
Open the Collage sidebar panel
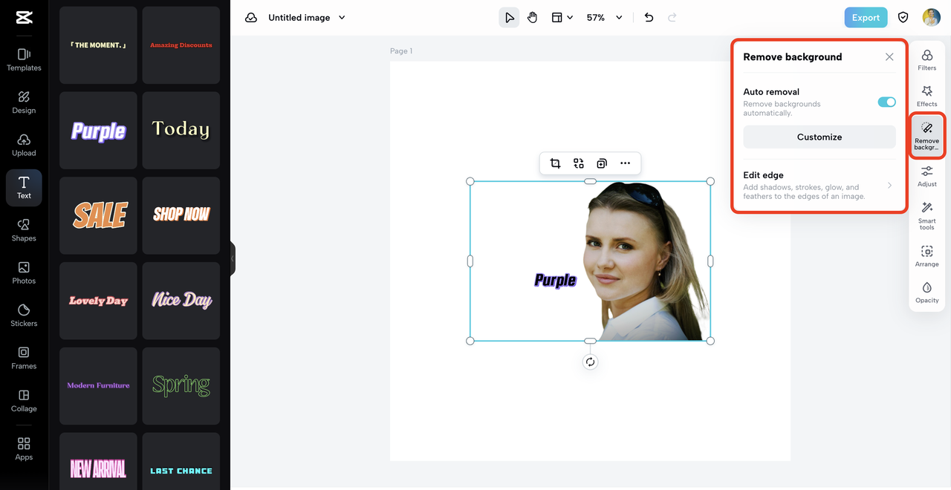point(24,401)
